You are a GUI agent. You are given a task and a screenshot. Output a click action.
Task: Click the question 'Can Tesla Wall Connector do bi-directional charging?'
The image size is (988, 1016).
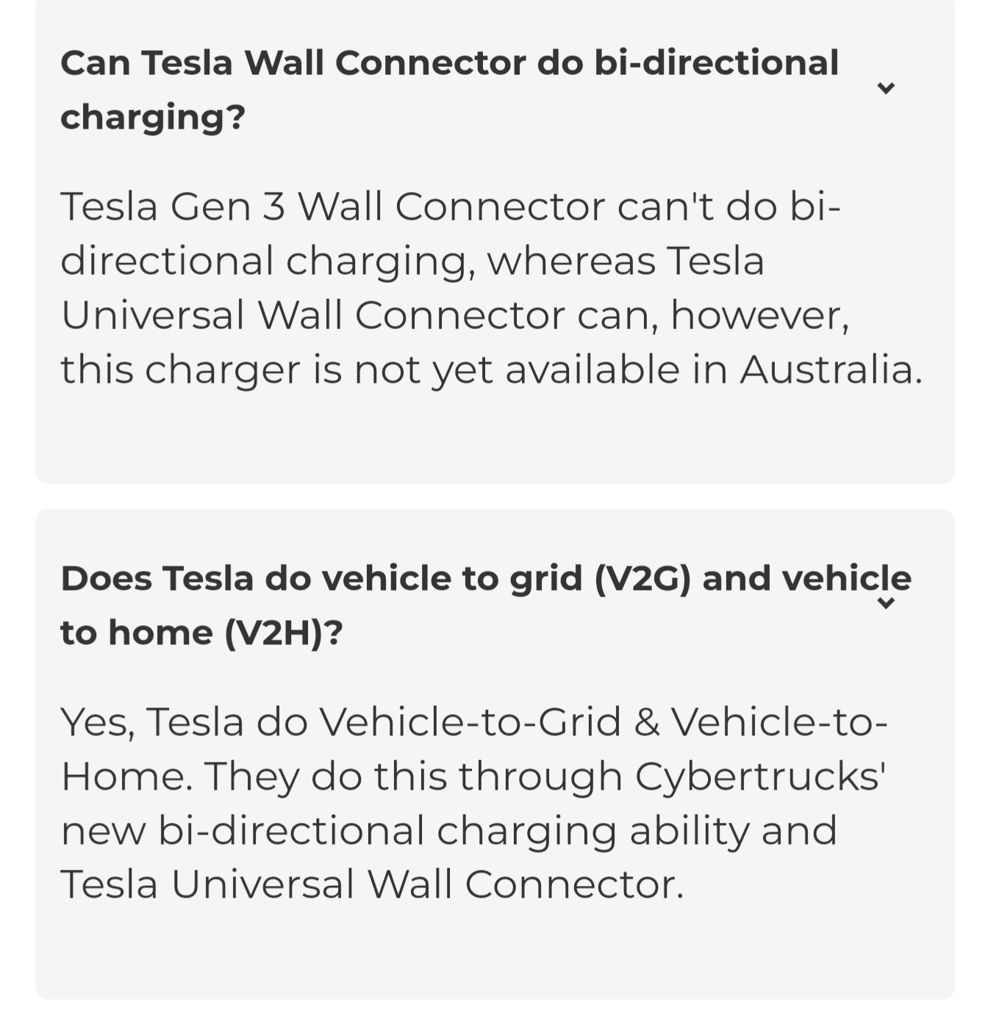click(451, 88)
